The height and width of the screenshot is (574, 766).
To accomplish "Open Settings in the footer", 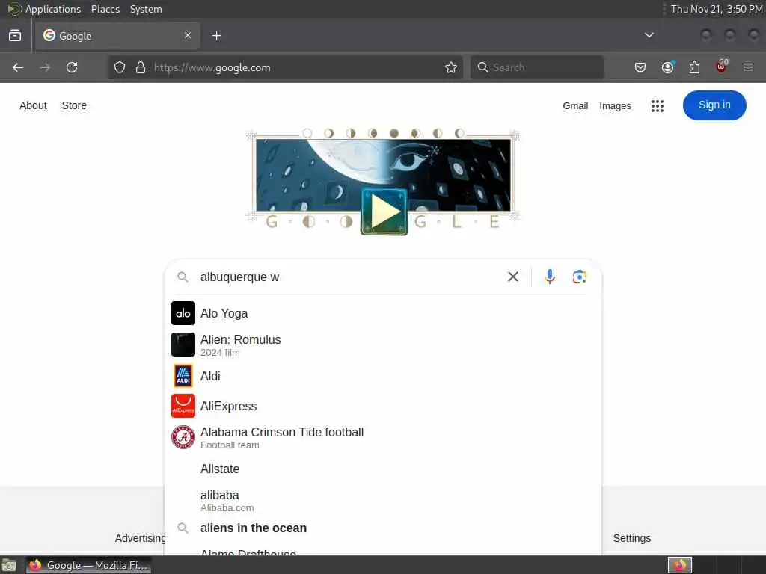I will pyautogui.click(x=631, y=538).
